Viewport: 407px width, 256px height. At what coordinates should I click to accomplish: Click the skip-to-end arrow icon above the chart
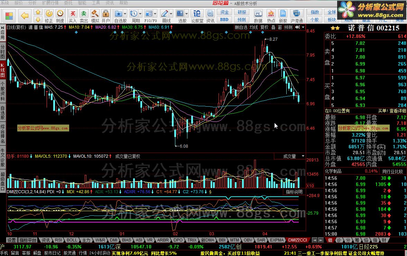(297, 27)
